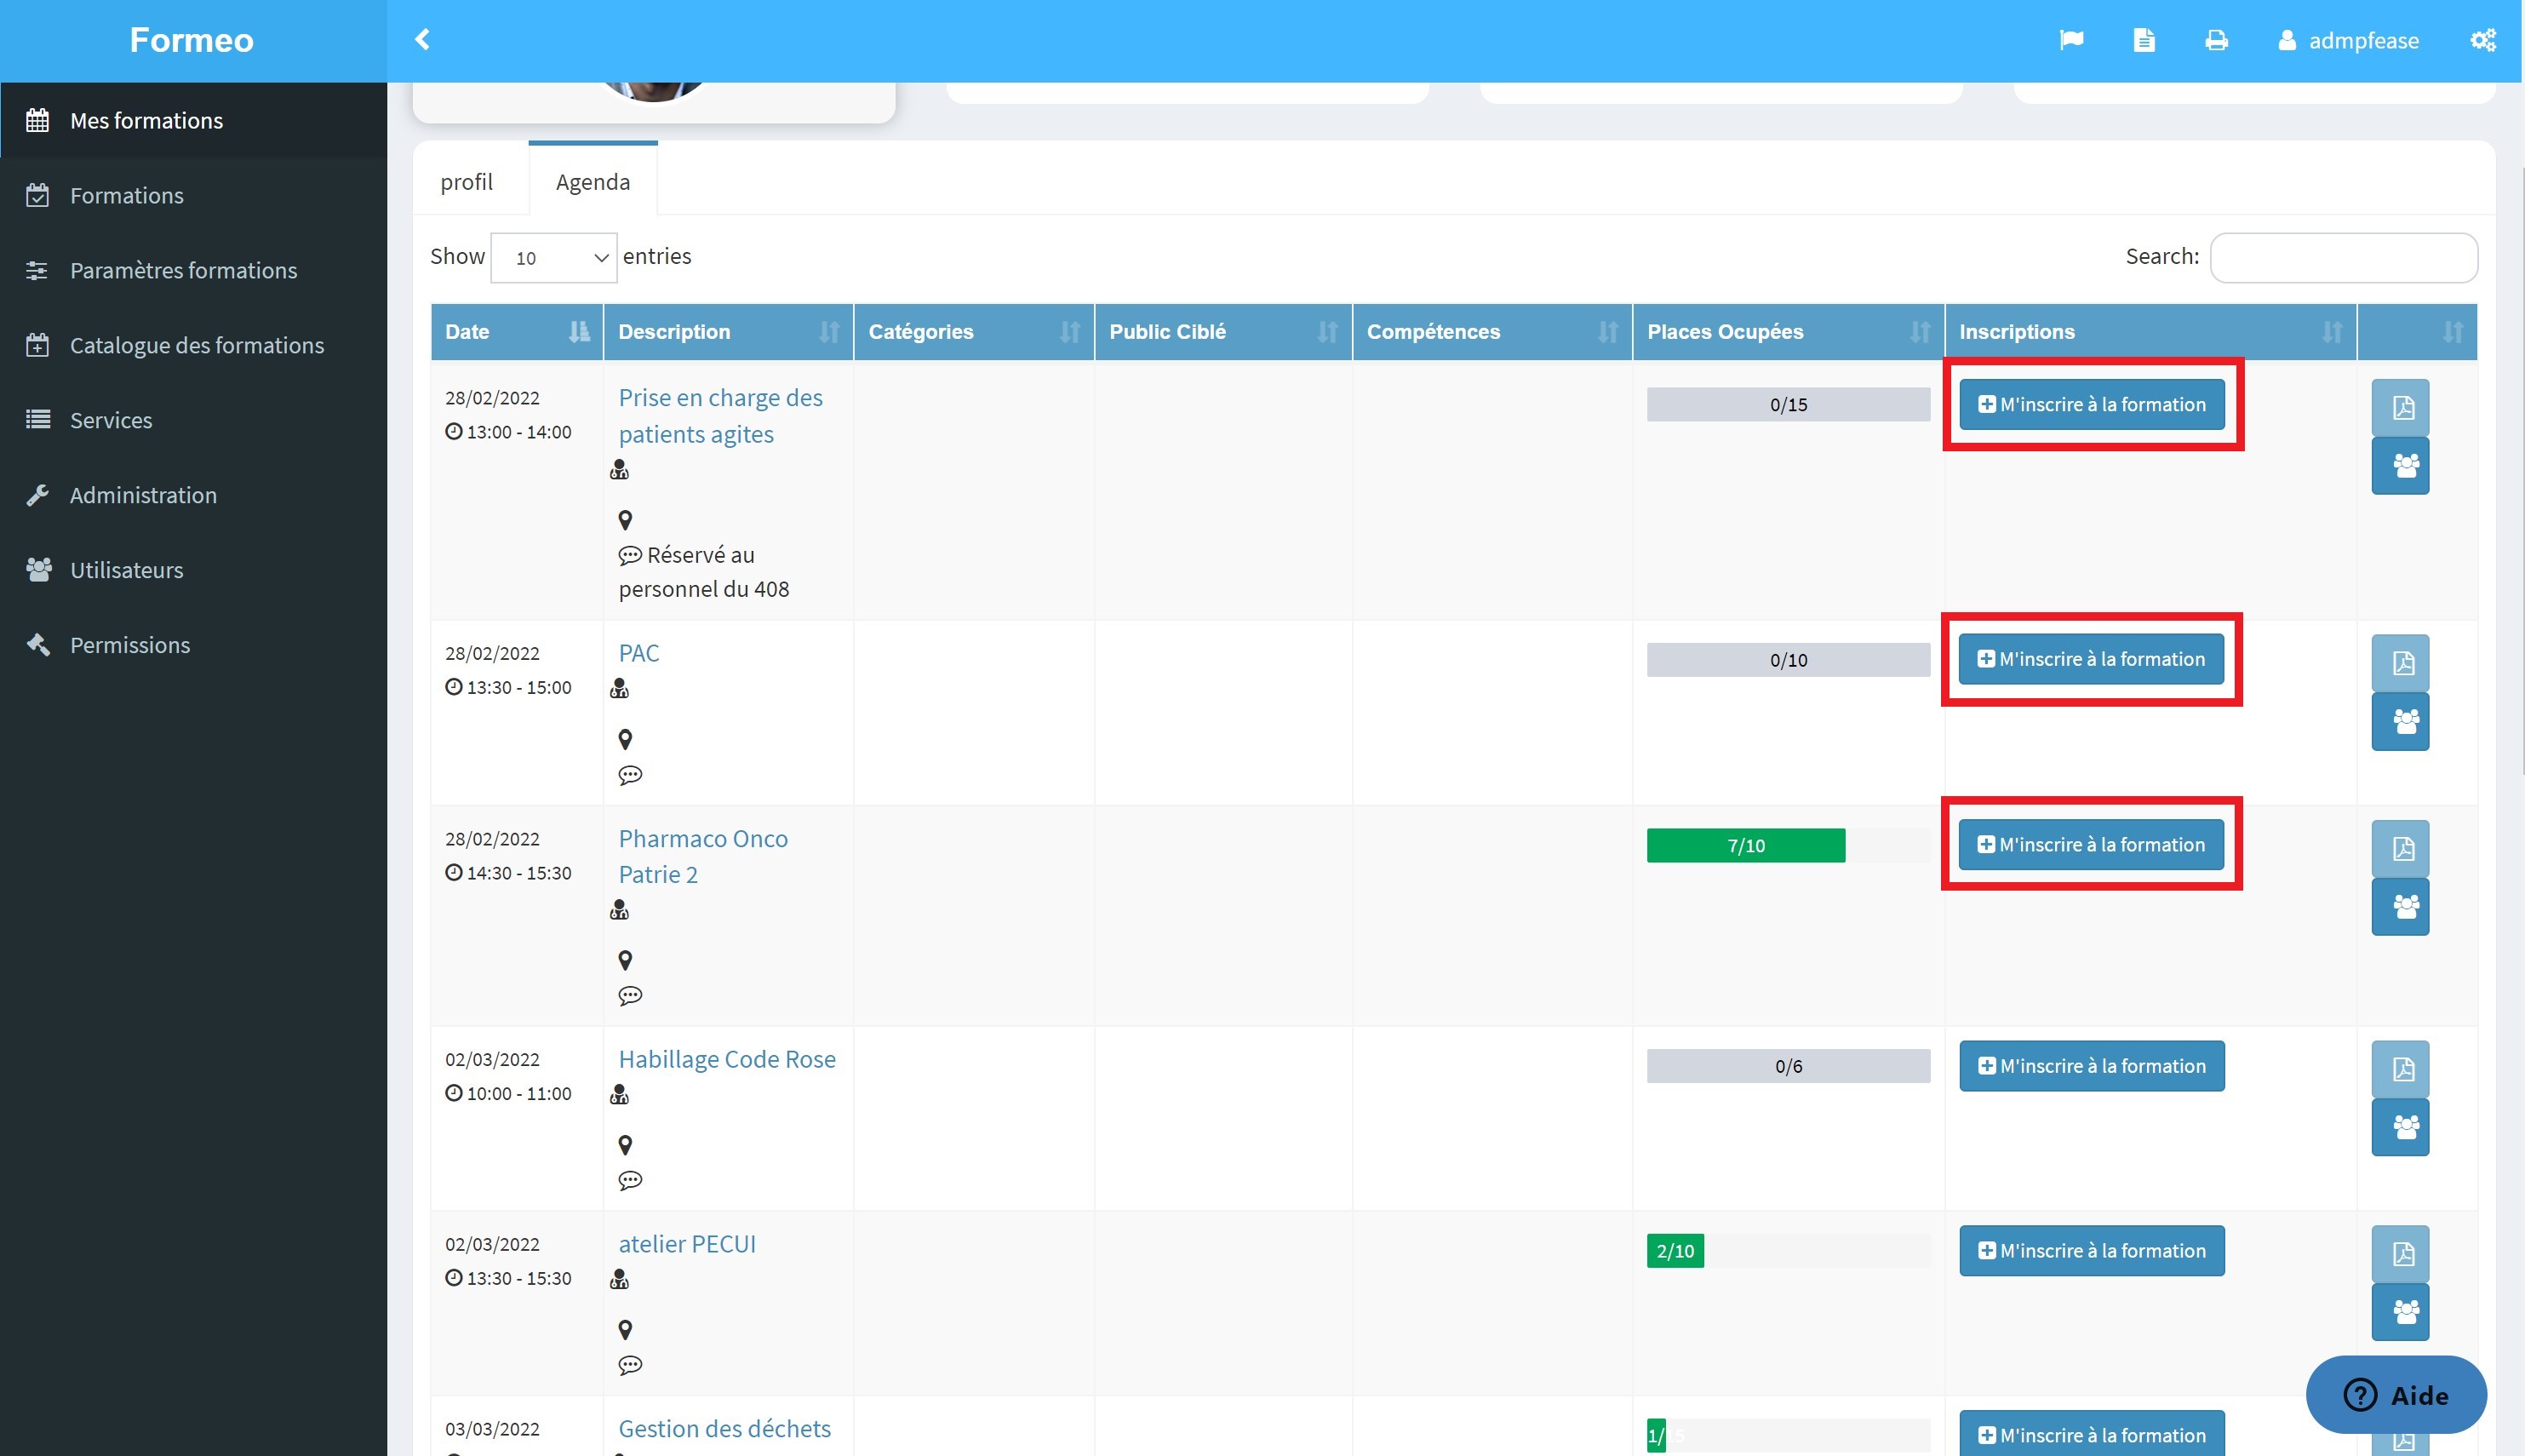Image resolution: width=2525 pixels, height=1456 pixels.
Task: Open the PAC formation link
Action: [638, 653]
